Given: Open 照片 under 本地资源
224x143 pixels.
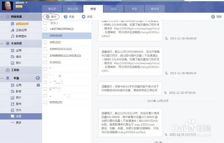Looking at the screenshot, I should [x=21, y=63].
